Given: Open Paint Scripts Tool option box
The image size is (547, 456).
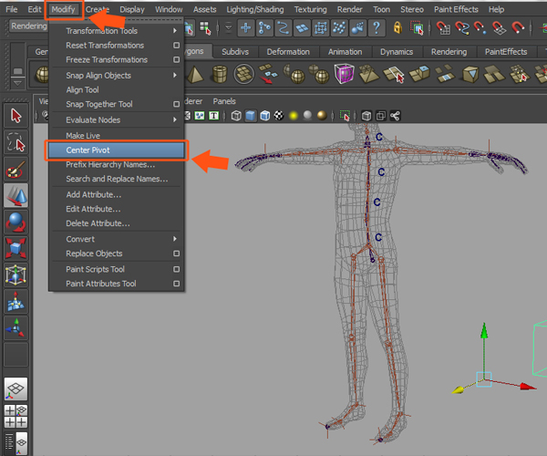Looking at the screenshot, I should pos(177,269).
